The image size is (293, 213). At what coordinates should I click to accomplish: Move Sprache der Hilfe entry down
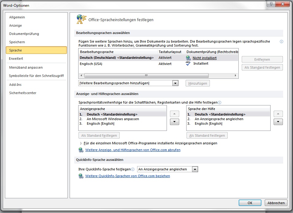tap(278, 122)
